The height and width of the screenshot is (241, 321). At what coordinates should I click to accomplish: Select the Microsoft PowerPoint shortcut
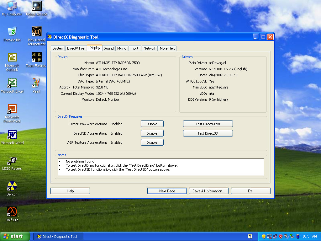(12, 113)
